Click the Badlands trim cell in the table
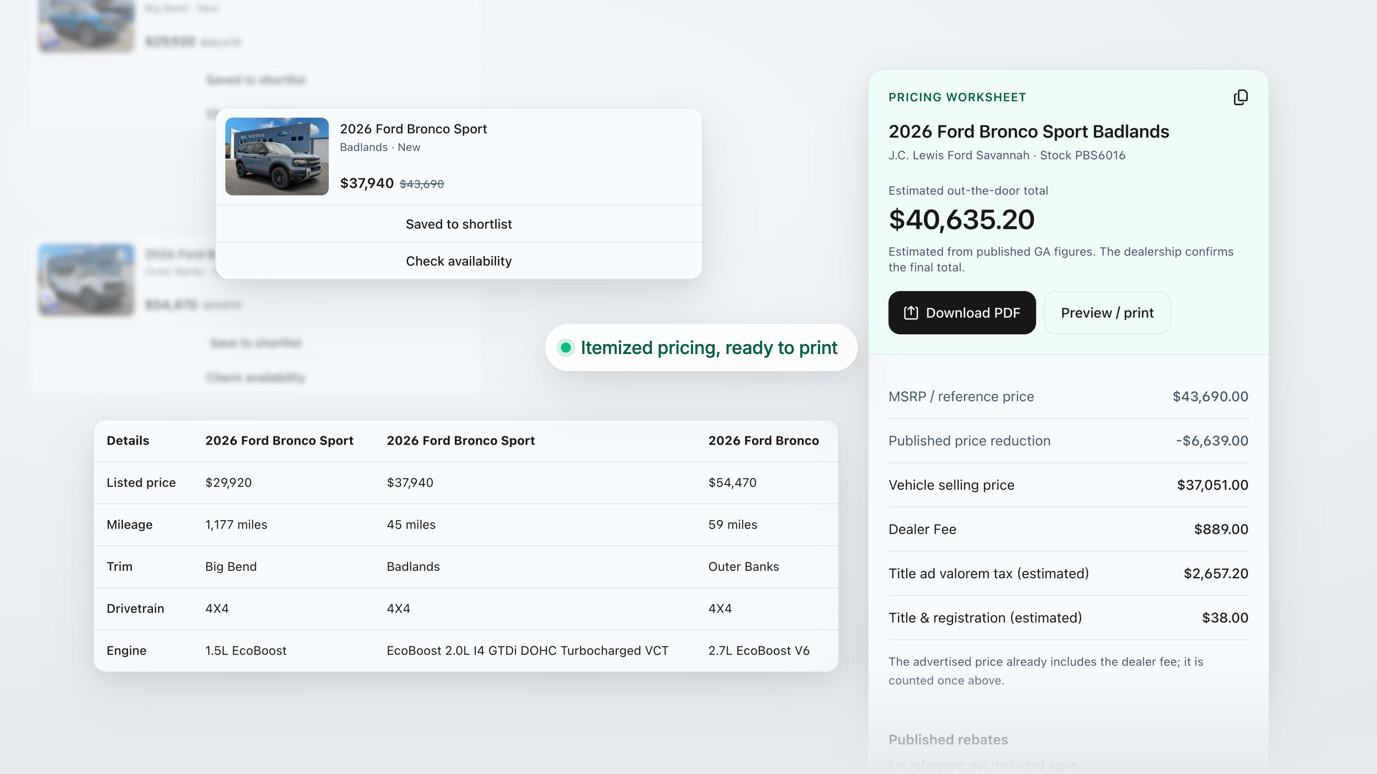Screen dimensions: 1377x774 [413, 567]
